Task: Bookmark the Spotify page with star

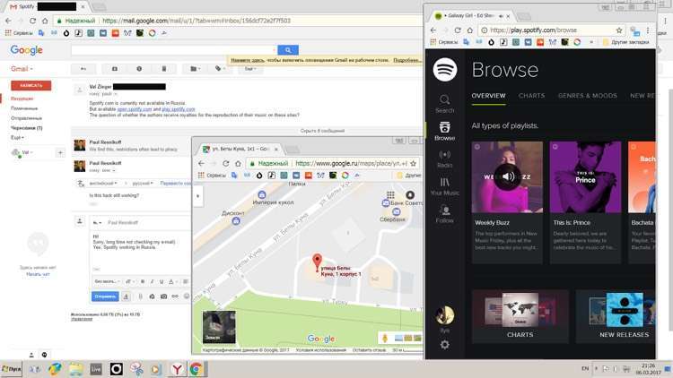Action: coord(619,30)
